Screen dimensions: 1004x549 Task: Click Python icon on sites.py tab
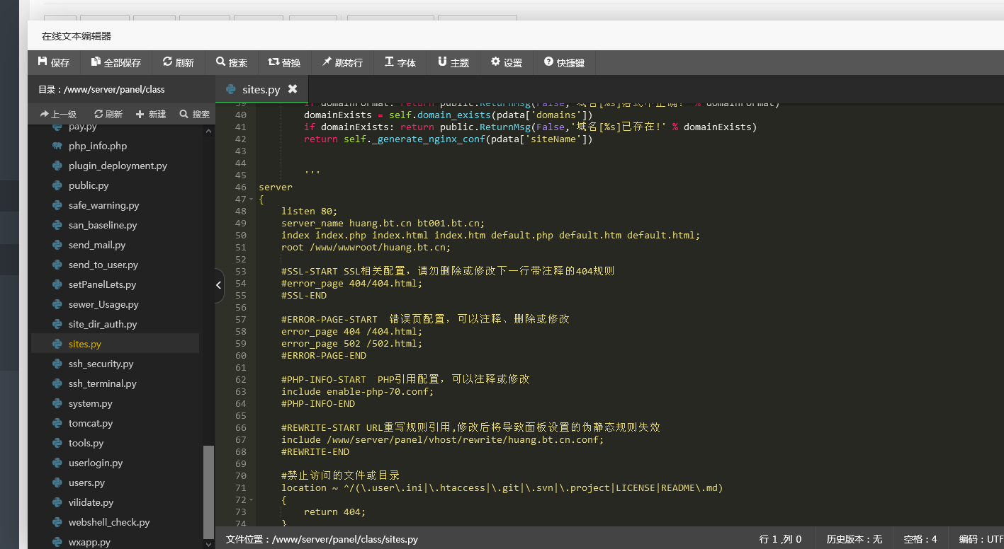point(230,89)
